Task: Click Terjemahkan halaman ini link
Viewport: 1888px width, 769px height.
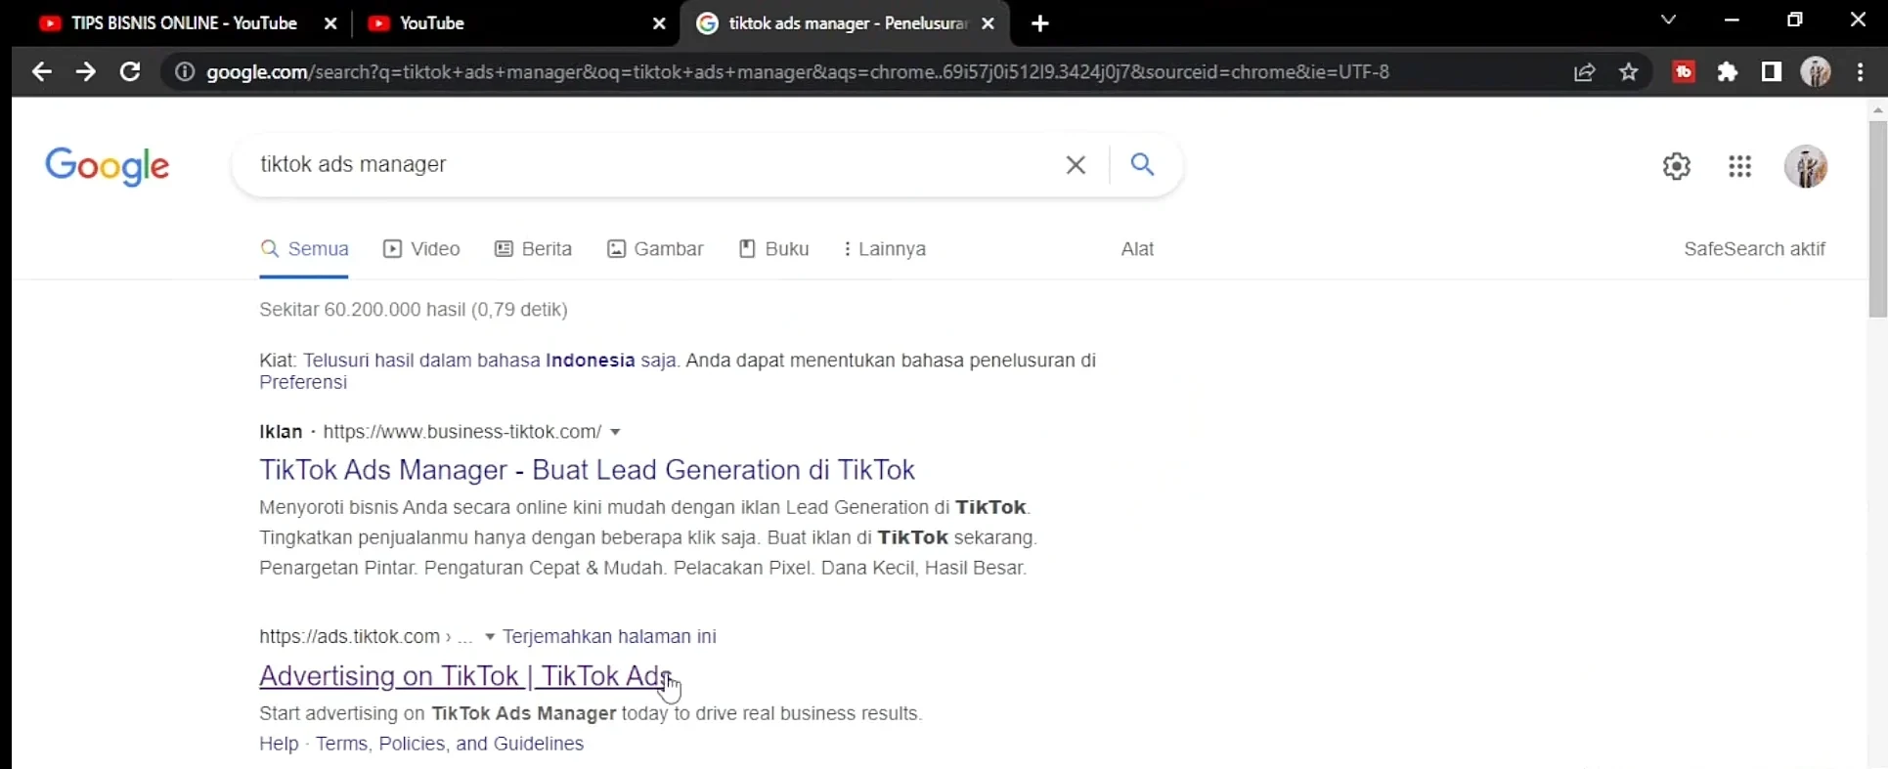Action: click(609, 637)
